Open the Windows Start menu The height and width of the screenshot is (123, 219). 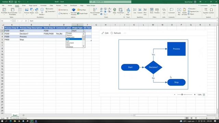(2, 121)
